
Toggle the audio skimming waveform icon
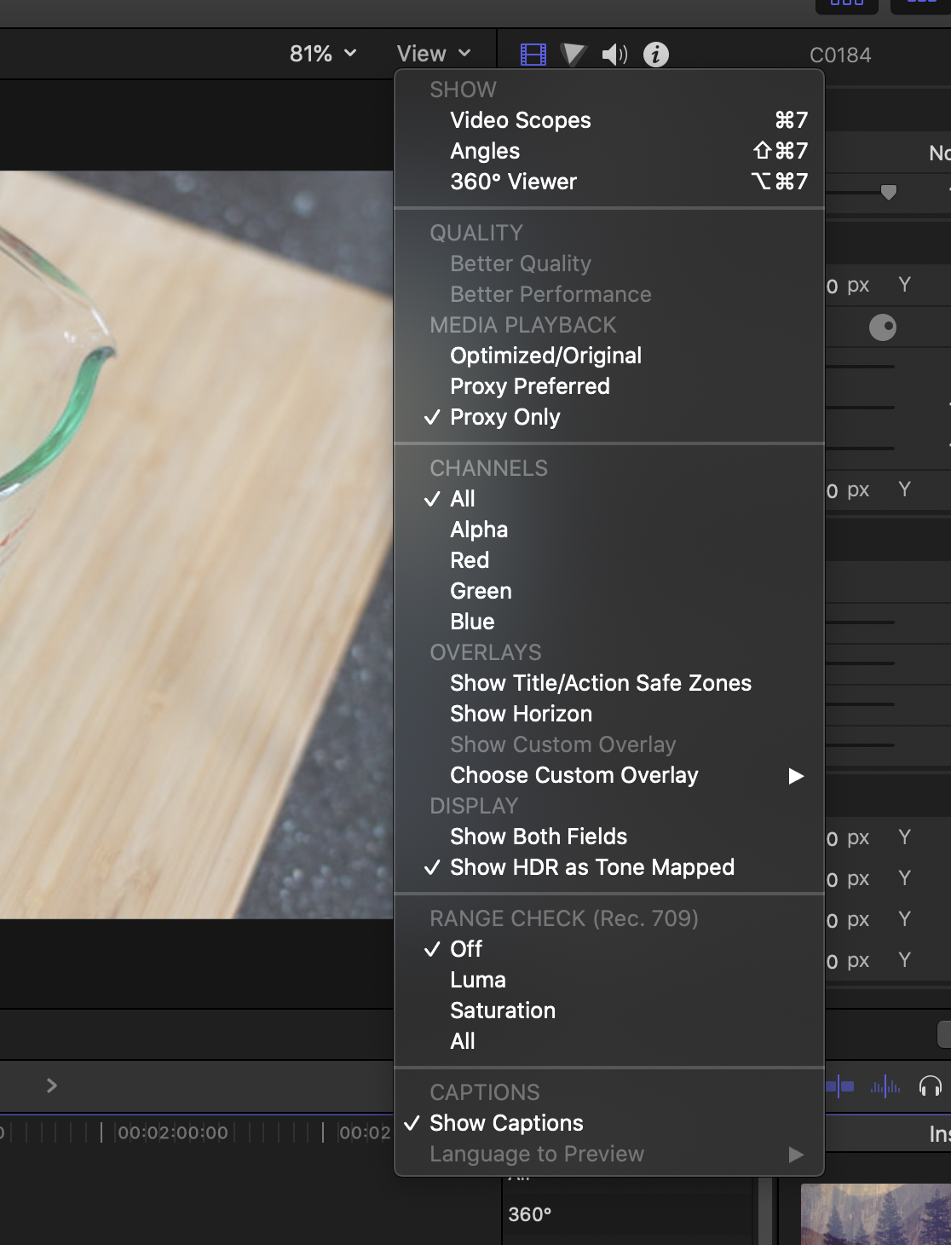885,1086
